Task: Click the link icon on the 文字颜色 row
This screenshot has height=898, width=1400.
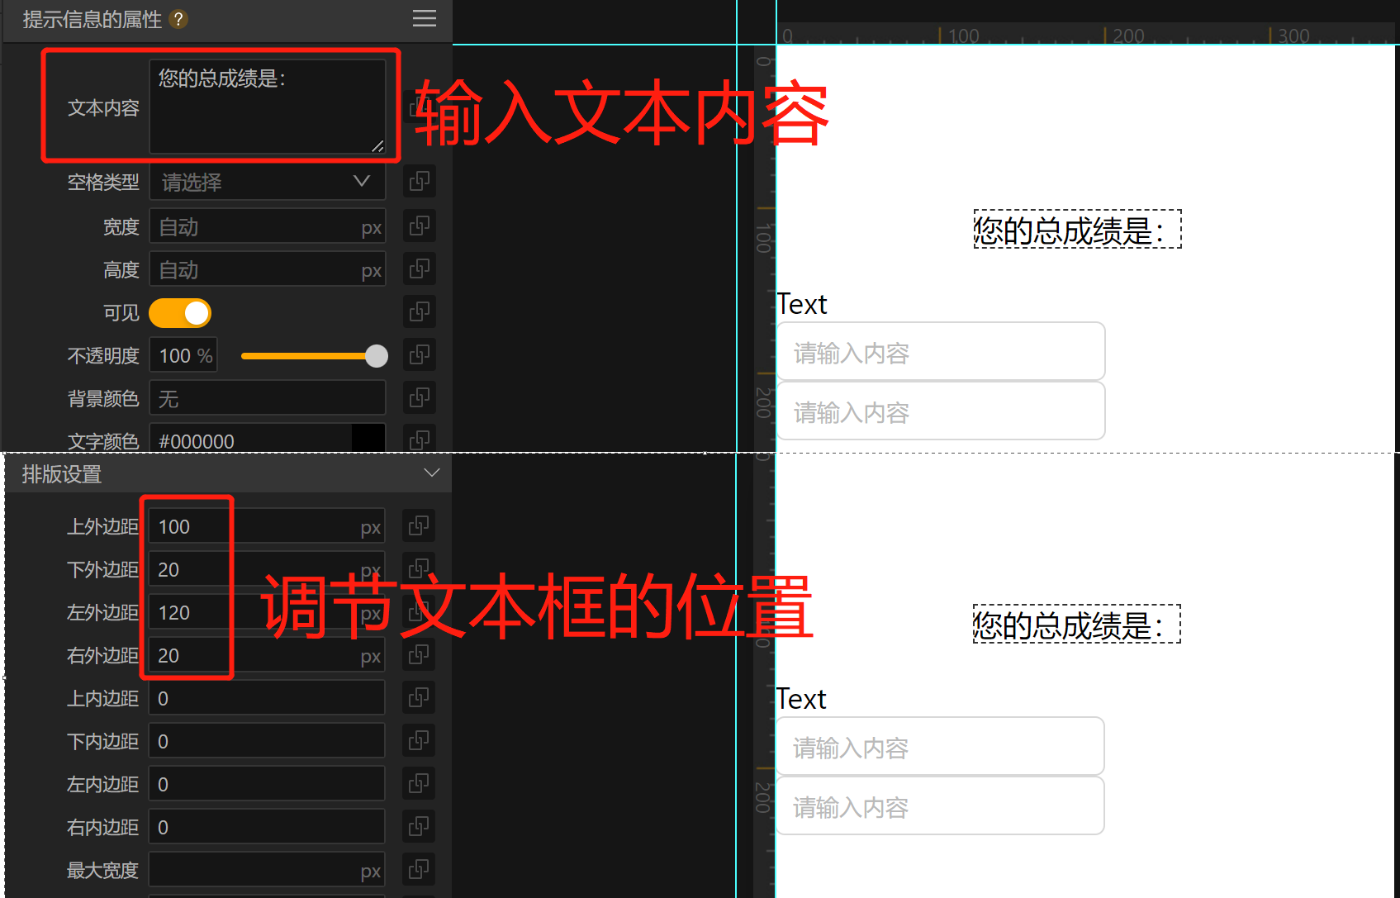Action: (x=420, y=439)
